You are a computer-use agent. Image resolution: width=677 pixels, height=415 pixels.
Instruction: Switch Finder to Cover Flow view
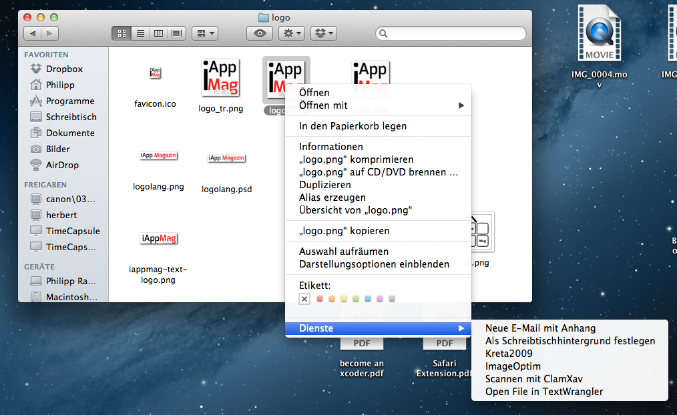[176, 33]
